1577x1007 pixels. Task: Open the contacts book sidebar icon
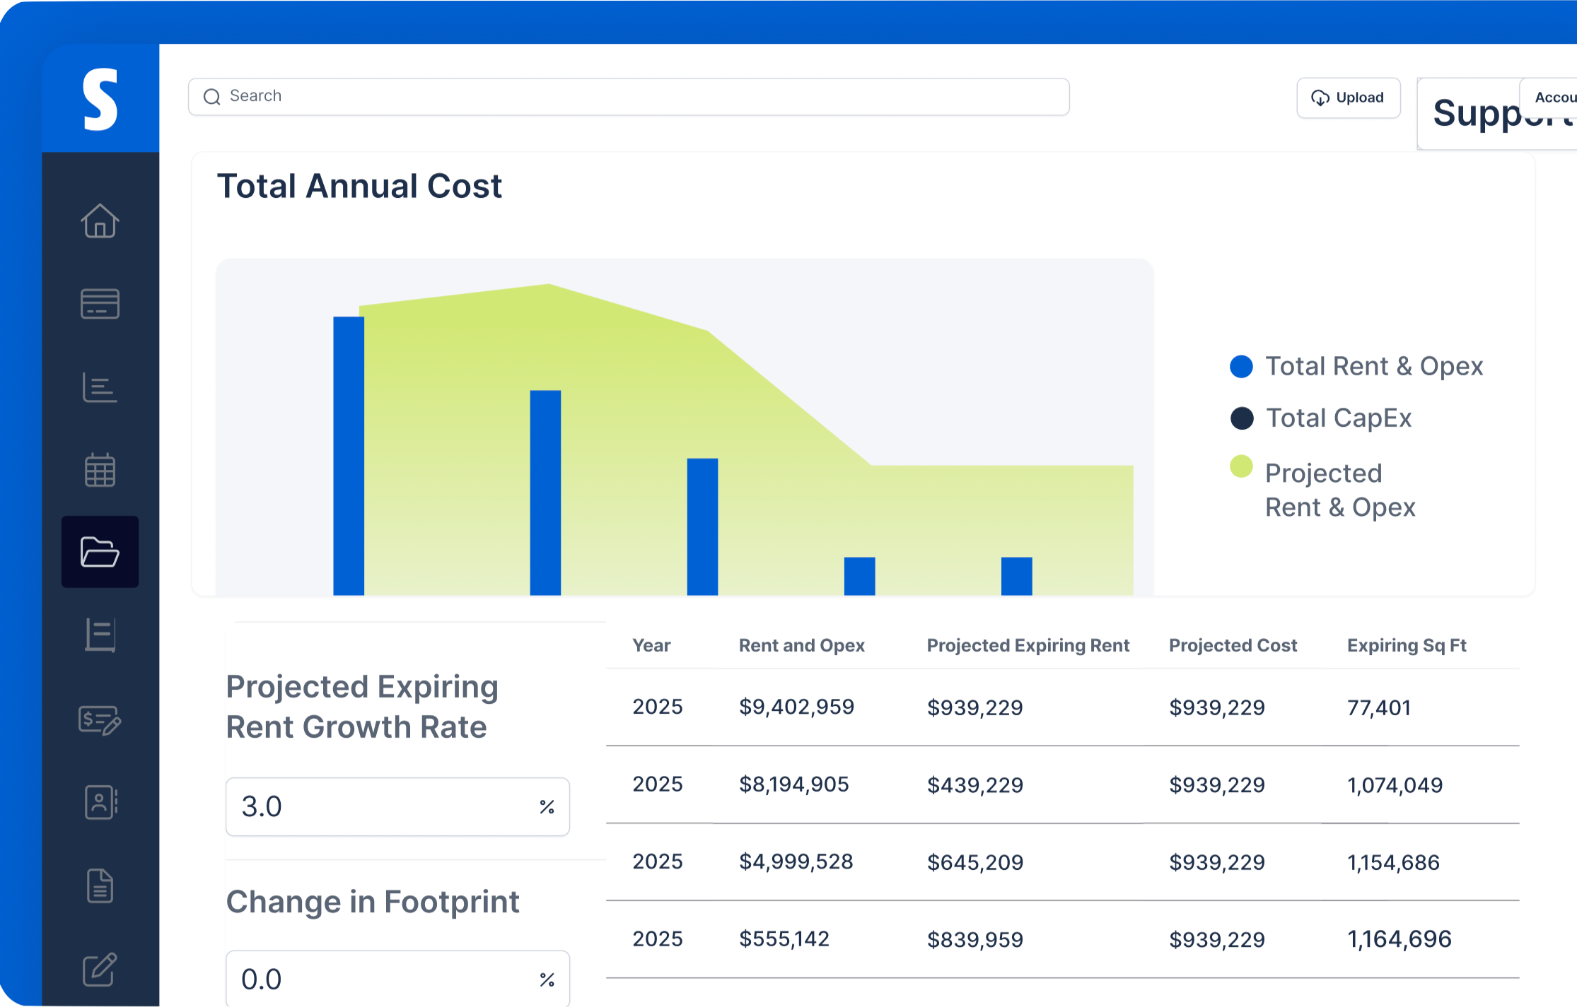pos(100,802)
